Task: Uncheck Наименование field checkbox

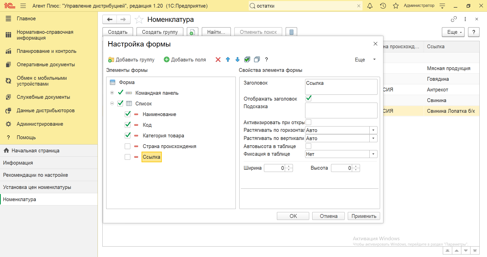Action: (x=128, y=114)
